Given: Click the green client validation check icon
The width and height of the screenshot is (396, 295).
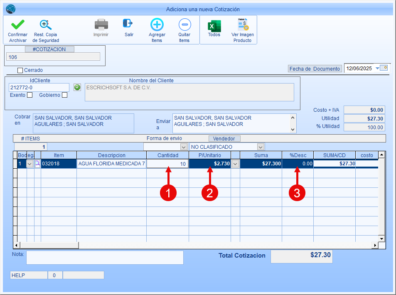Looking at the screenshot, I should (77, 87).
